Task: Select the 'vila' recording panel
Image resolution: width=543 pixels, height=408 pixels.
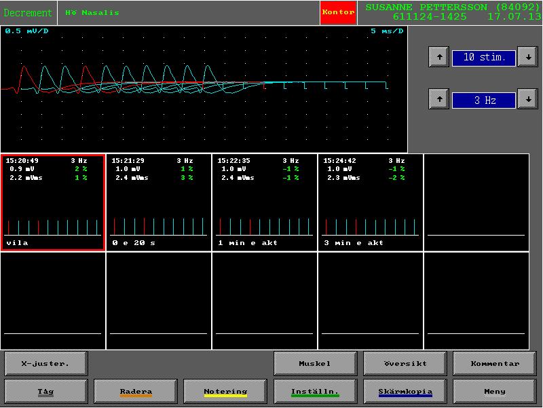Action: 53,202
